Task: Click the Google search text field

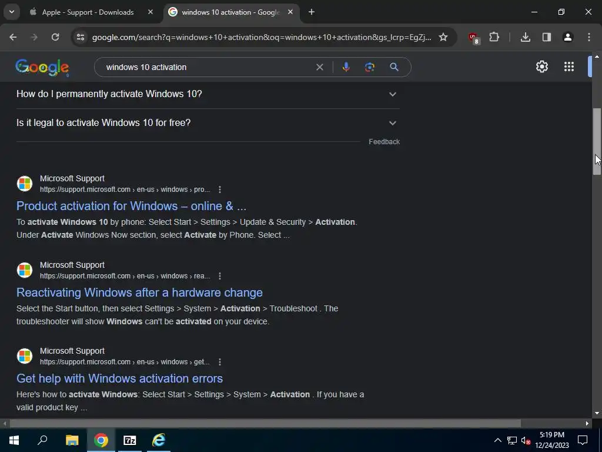Action: pos(208,67)
